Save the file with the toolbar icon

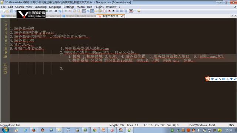[x=11, y=11]
